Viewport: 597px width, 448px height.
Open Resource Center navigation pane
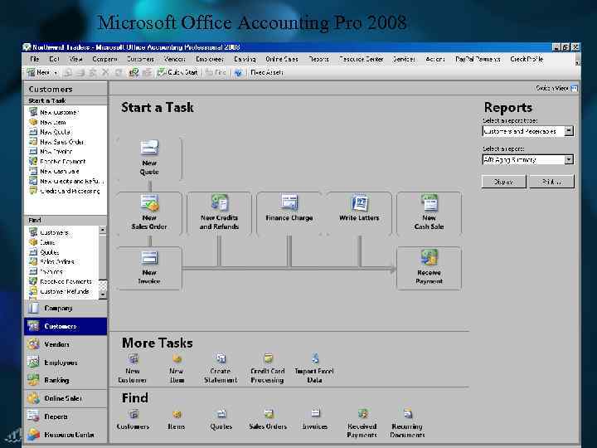pos(66,435)
